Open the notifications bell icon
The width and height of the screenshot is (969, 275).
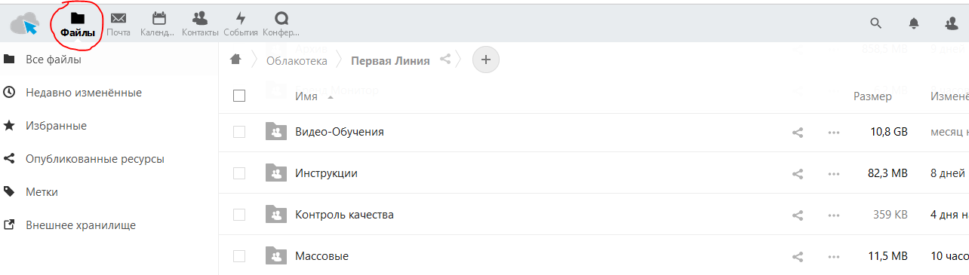(x=914, y=23)
